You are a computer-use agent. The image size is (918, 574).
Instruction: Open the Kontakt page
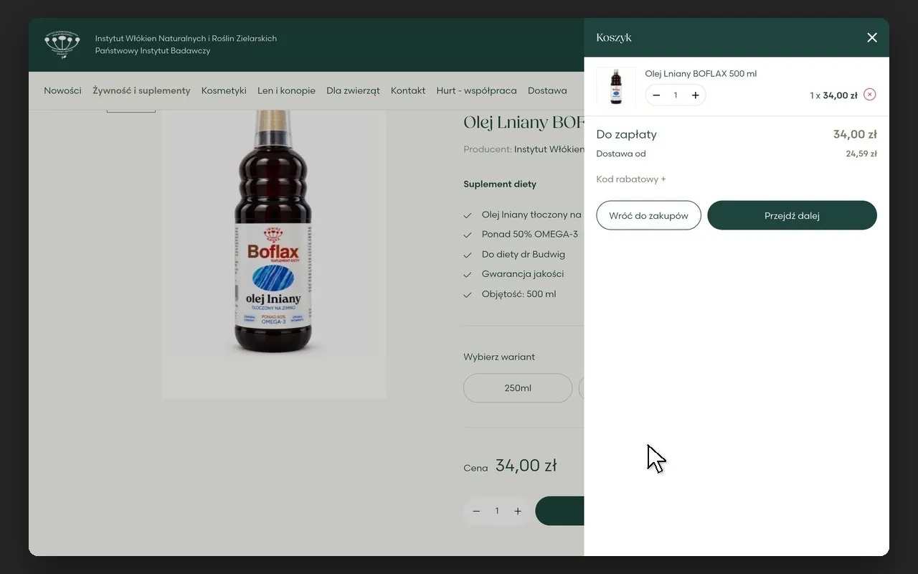tap(408, 90)
